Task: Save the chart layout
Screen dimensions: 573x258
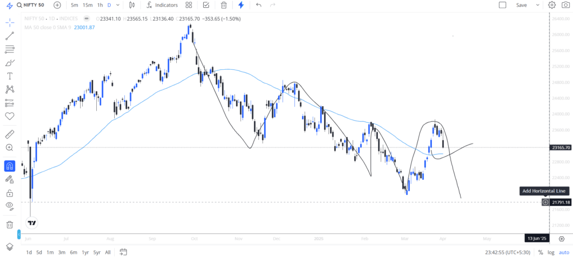Action: [x=522, y=5]
